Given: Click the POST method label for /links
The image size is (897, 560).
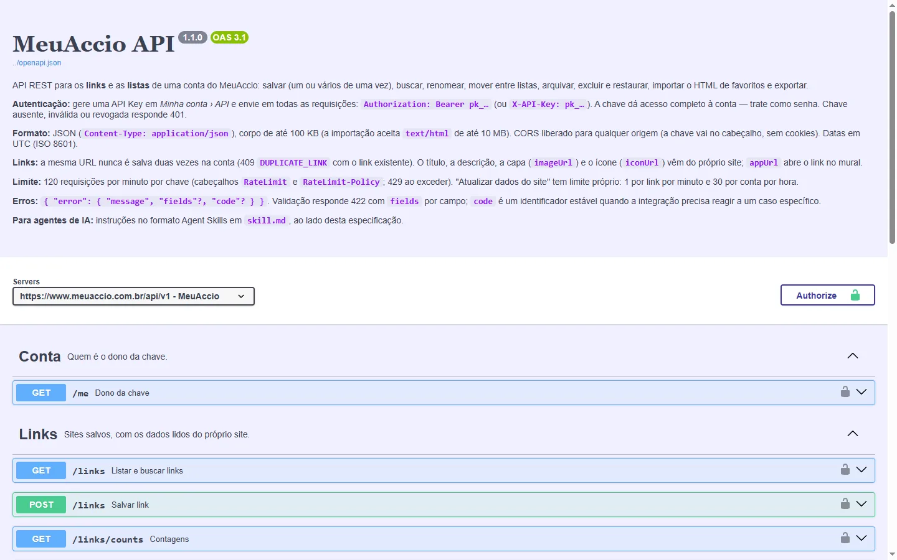Looking at the screenshot, I should click(x=41, y=505).
